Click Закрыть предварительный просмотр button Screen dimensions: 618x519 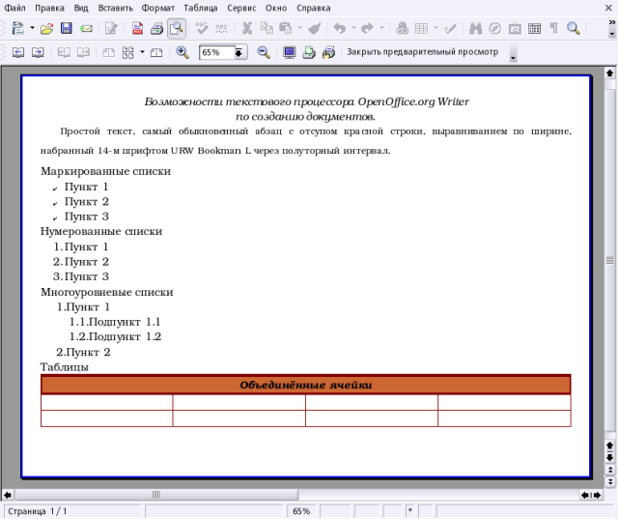pyautogui.click(x=422, y=52)
